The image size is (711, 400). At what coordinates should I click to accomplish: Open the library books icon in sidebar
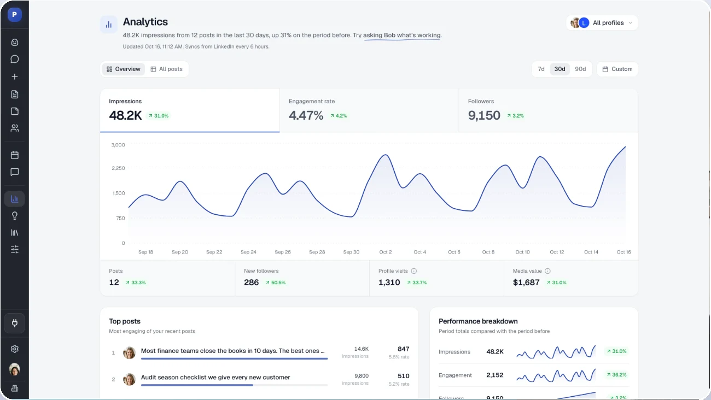(15, 232)
